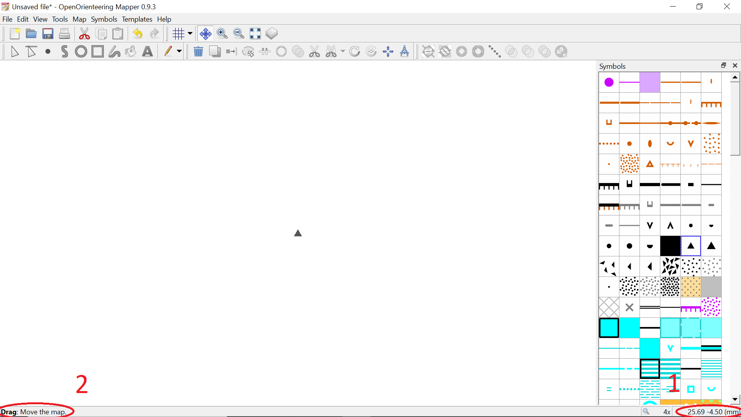
Task: Undo the last action
Action: (x=138, y=34)
